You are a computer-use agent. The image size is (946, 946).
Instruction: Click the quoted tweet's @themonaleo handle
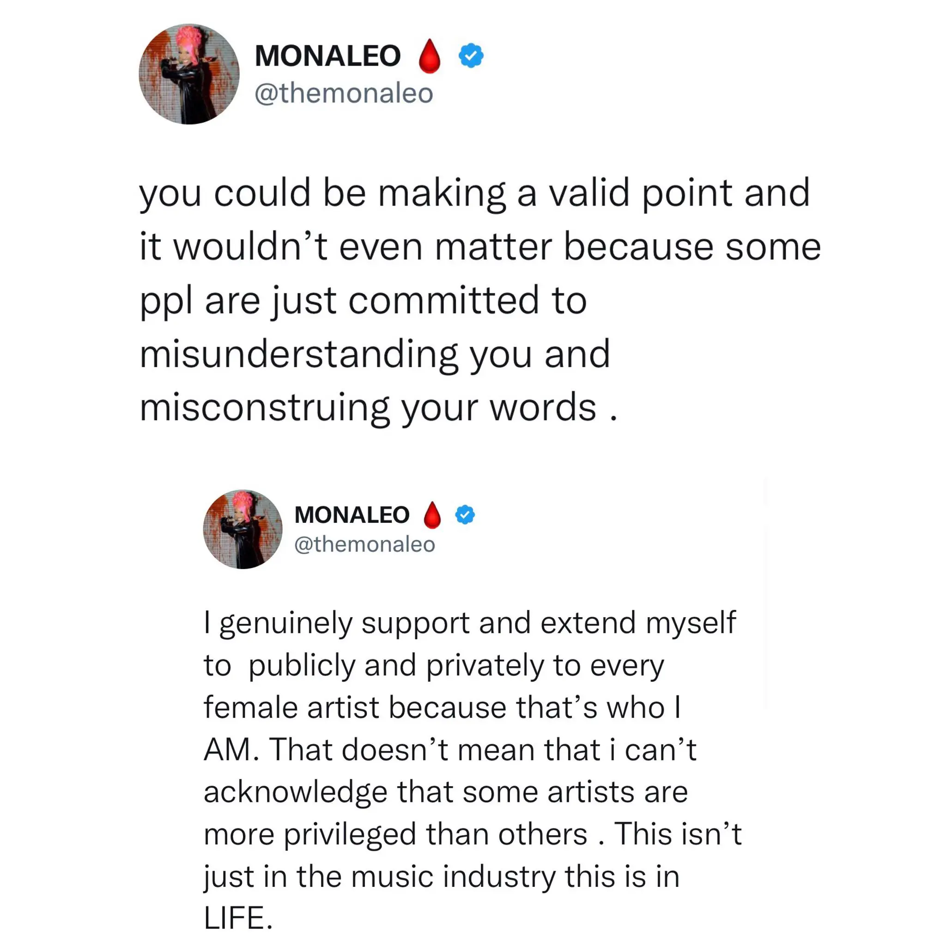point(364,544)
